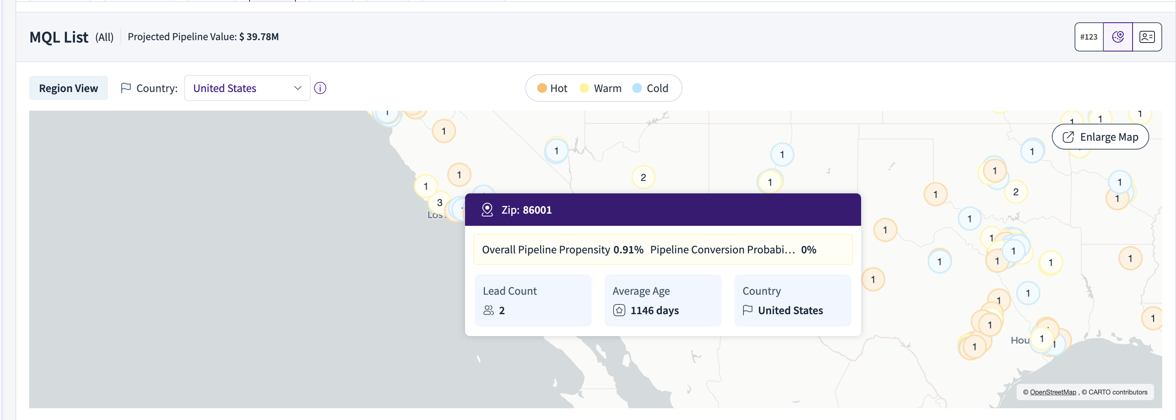Click the flag icon in Country card
1176x420 pixels.
point(747,310)
